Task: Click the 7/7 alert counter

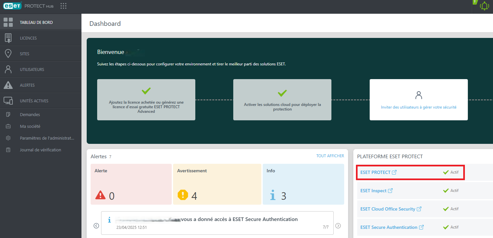Action: (x=326, y=227)
